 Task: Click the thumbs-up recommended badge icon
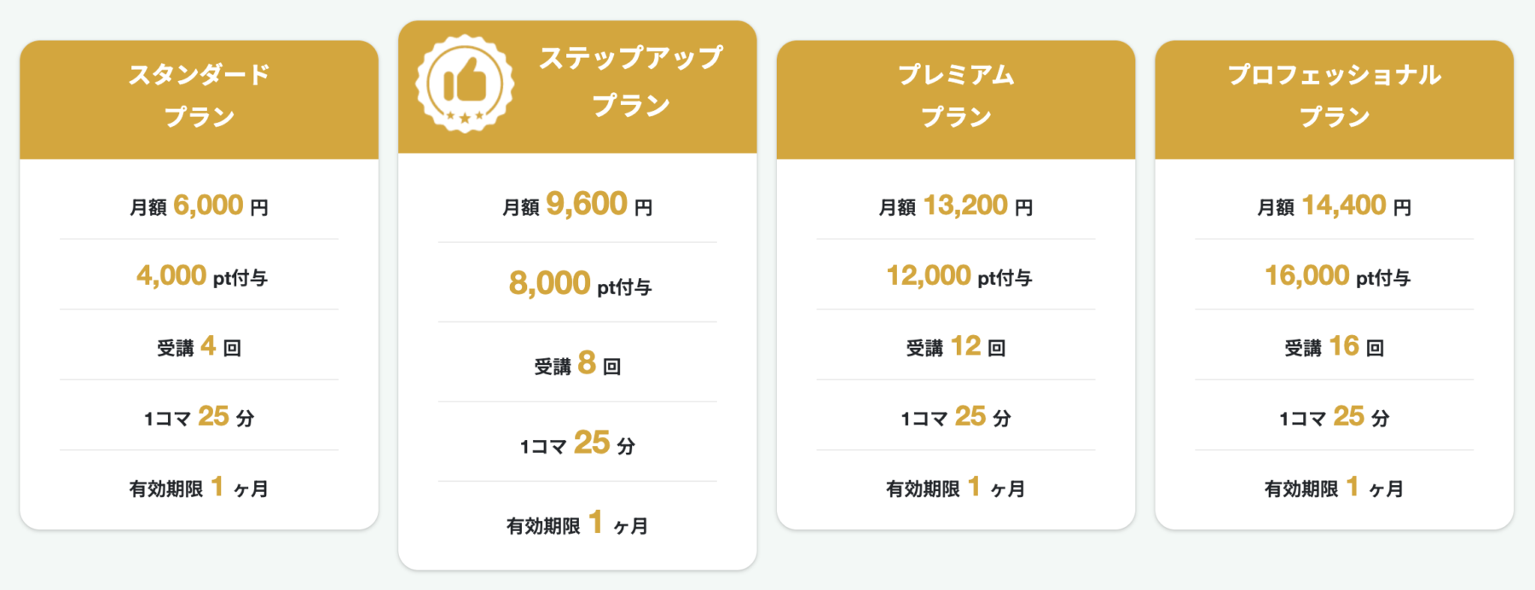465,84
